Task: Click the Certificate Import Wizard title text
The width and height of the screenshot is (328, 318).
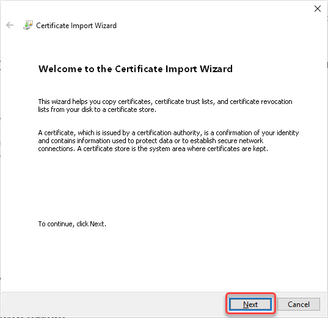Action: point(76,26)
